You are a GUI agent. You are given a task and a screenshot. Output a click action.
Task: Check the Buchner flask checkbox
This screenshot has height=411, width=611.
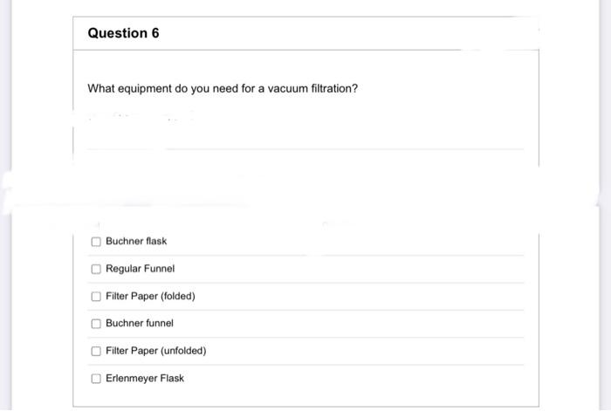pyautogui.click(x=97, y=242)
